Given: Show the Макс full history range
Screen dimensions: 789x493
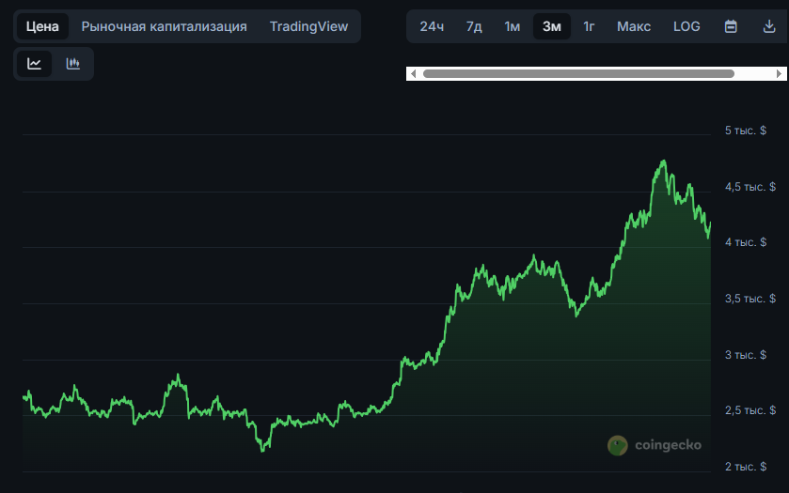Looking at the screenshot, I should [634, 26].
